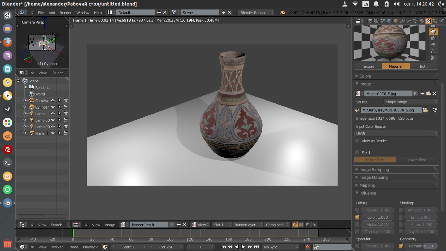This screenshot has height=251, width=446.
Task: Open the Material properties sphere tab
Action: [x=422, y=21]
